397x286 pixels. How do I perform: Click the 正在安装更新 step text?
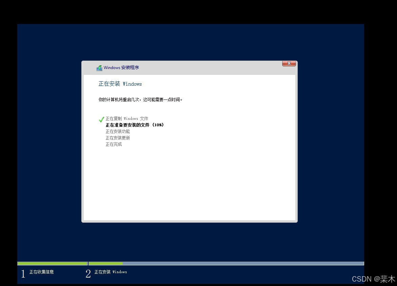tap(118, 138)
